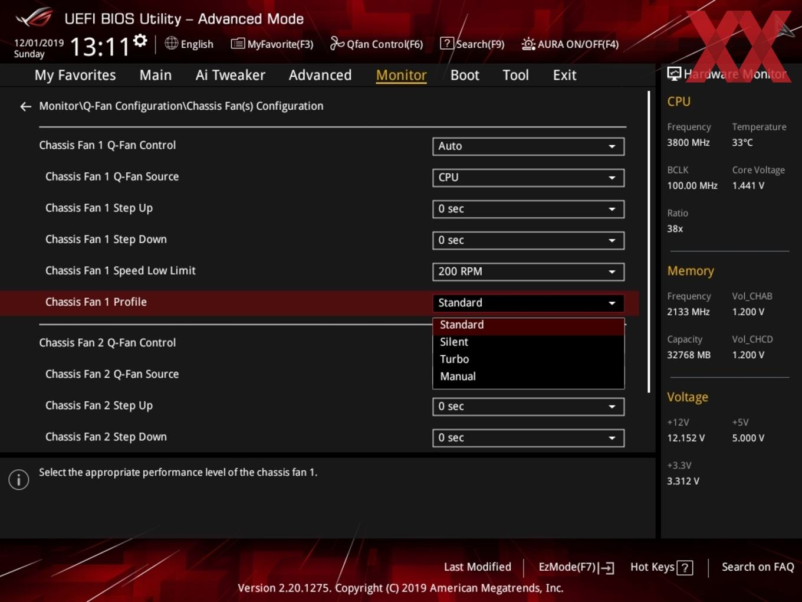Open MyFavorite(F3) from the top bar
This screenshot has height=602, width=802.
(x=272, y=44)
